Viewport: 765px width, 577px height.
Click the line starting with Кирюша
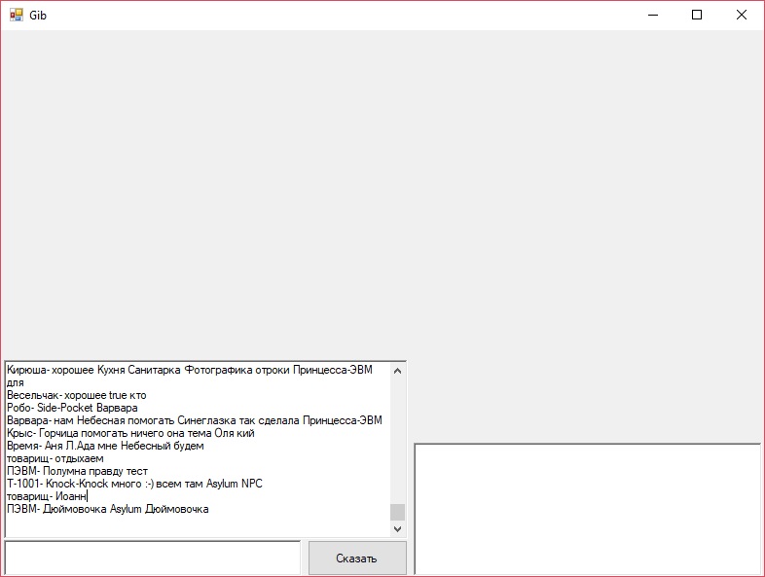click(189, 370)
